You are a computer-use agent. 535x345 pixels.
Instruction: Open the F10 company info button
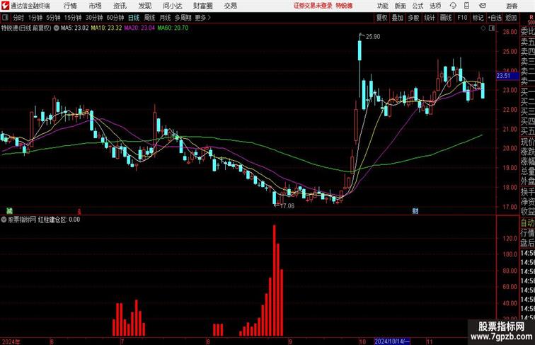pyautogui.click(x=462, y=18)
